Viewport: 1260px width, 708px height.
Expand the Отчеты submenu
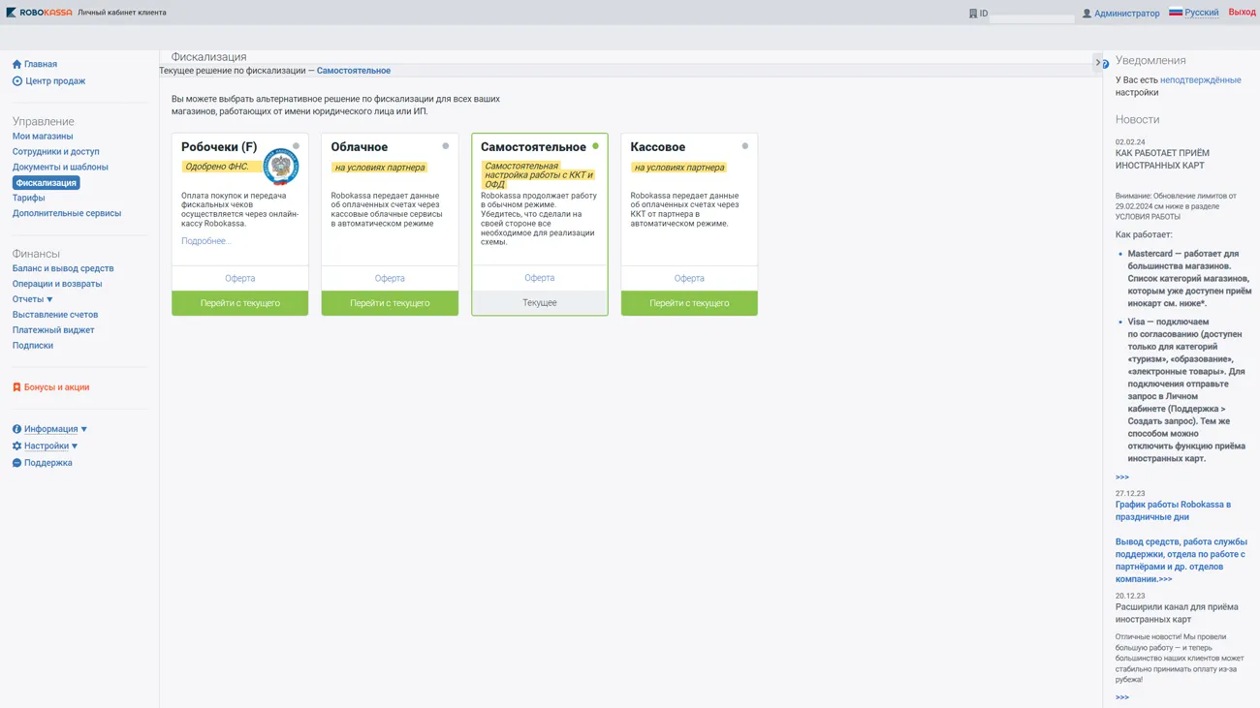coord(33,299)
